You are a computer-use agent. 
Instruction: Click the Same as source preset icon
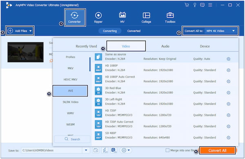coord(98,57)
